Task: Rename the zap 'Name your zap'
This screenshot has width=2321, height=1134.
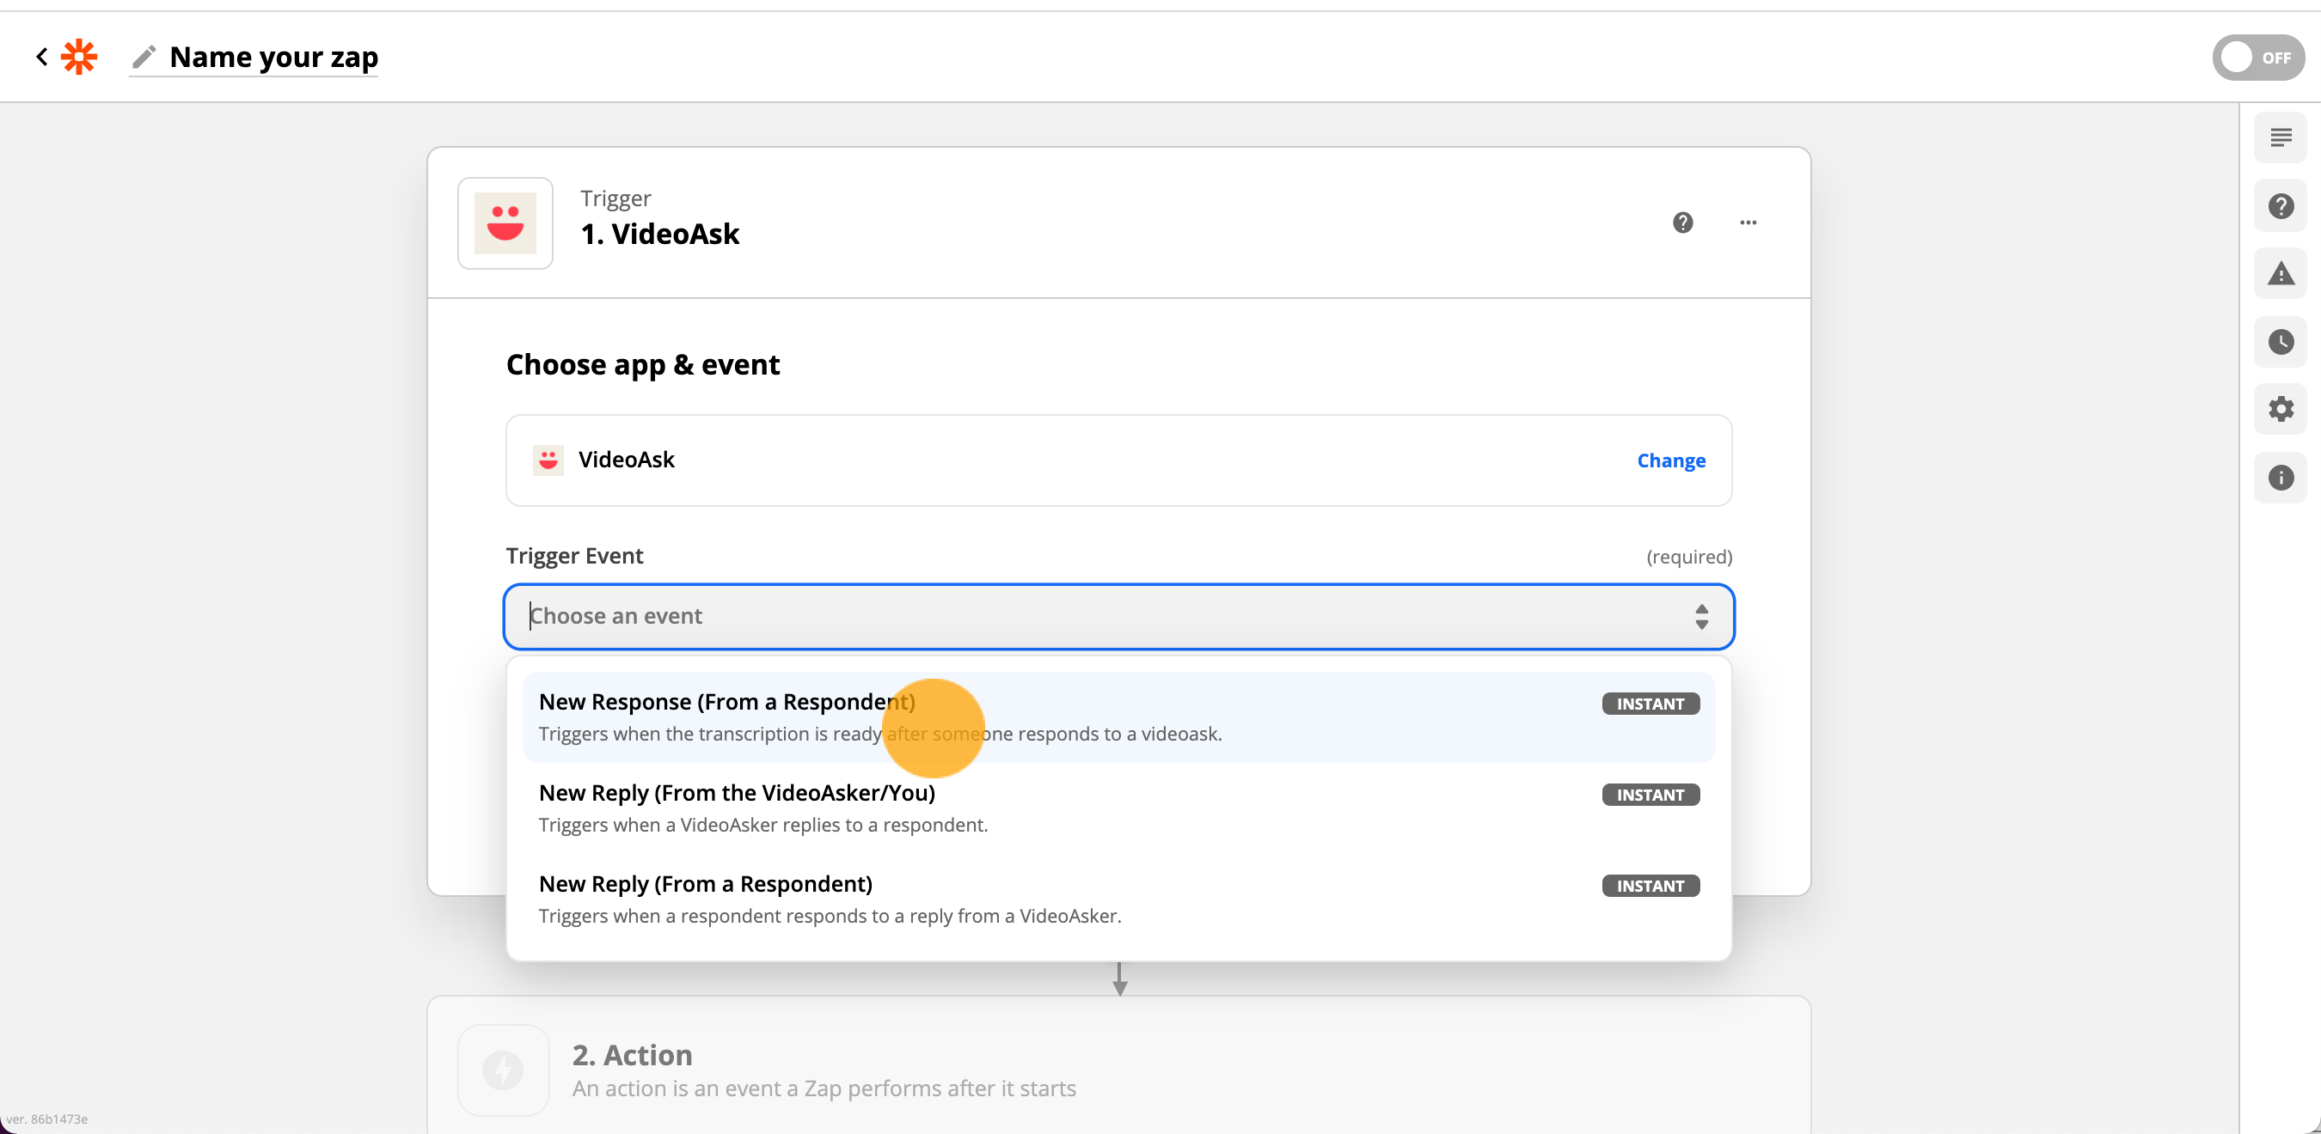Action: click(274, 57)
